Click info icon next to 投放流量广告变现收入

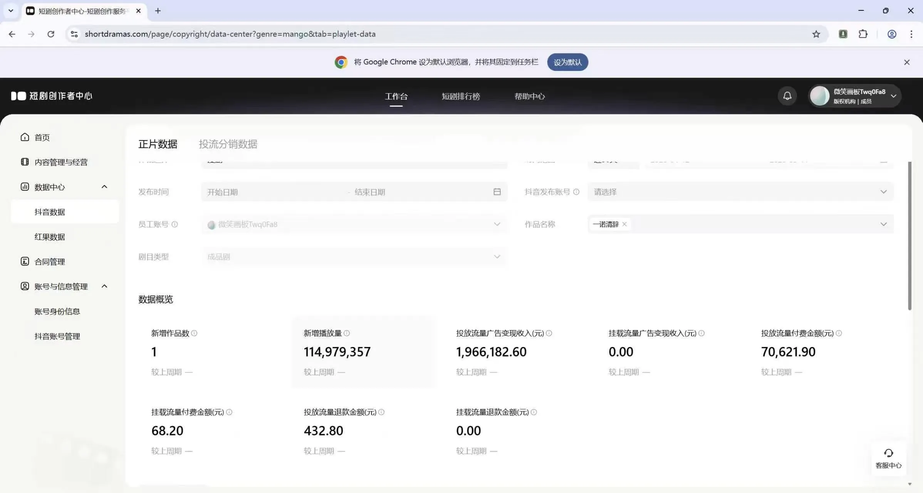(549, 333)
